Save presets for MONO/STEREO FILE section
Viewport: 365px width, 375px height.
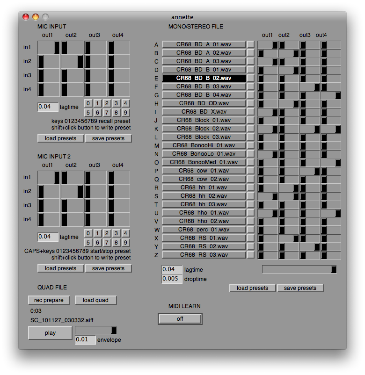click(300, 288)
